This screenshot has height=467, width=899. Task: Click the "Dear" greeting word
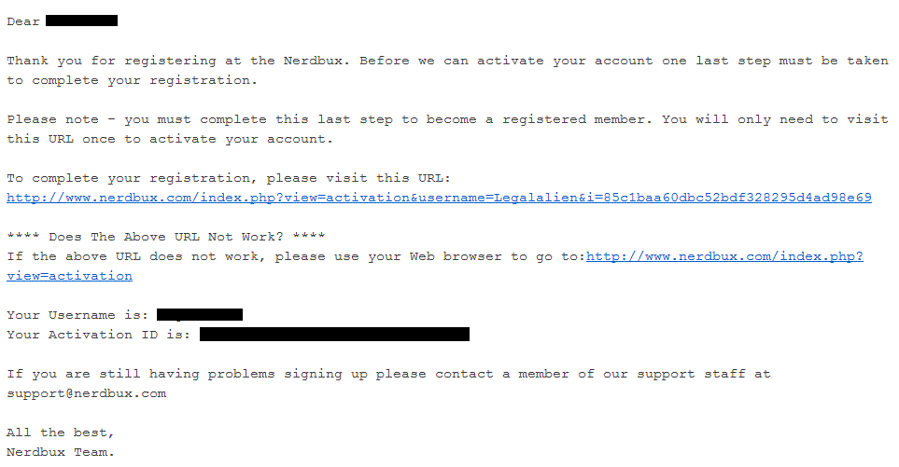point(23,21)
